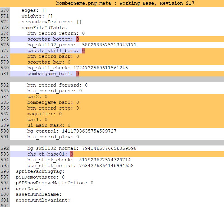
Task: Select line number 570
Action: tap(5, 10)
